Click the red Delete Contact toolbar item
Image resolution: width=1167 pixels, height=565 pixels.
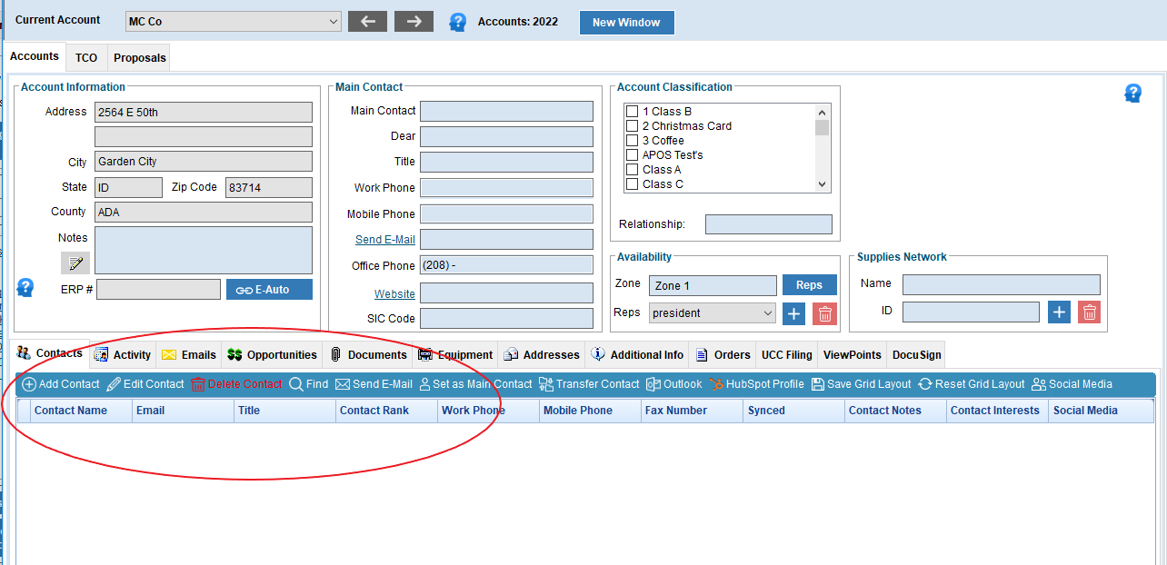236,384
